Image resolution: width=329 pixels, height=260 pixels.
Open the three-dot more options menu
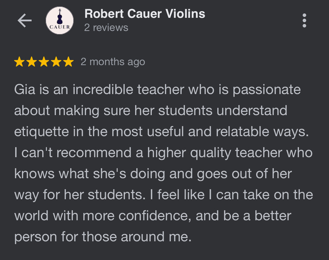click(304, 20)
